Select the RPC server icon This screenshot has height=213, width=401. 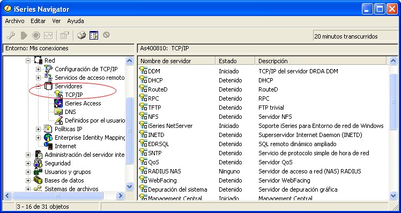click(143, 98)
